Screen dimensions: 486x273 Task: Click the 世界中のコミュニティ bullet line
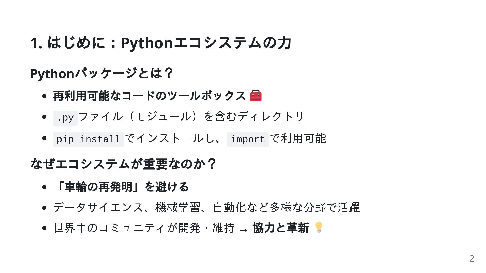tap(144, 228)
